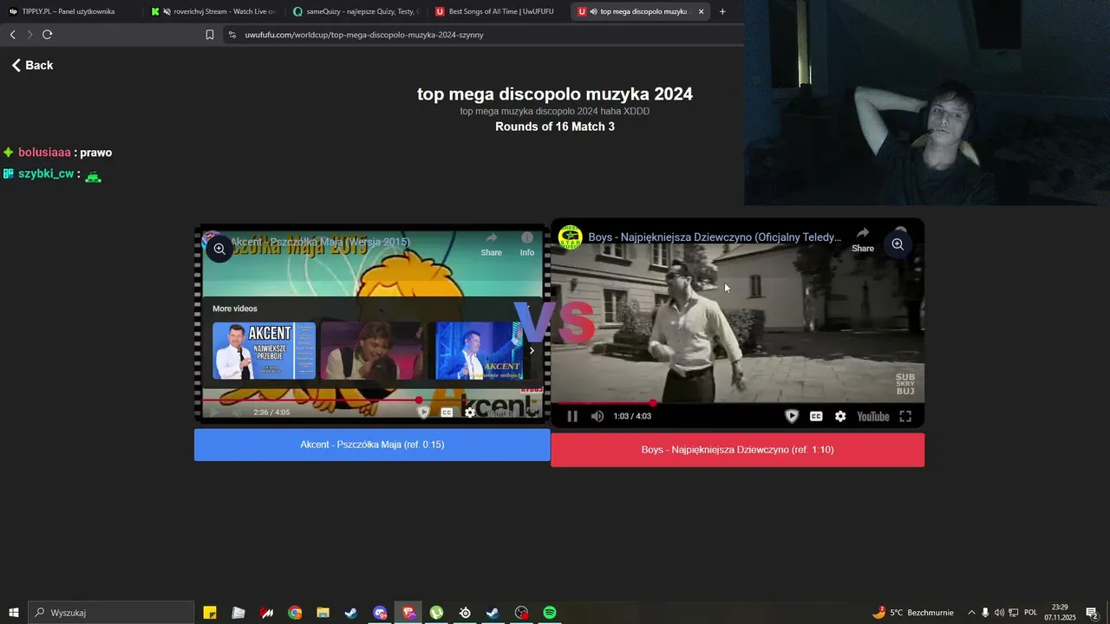The width and height of the screenshot is (1110, 624).
Task: Navigate forward in the browser
Action: pos(29,35)
